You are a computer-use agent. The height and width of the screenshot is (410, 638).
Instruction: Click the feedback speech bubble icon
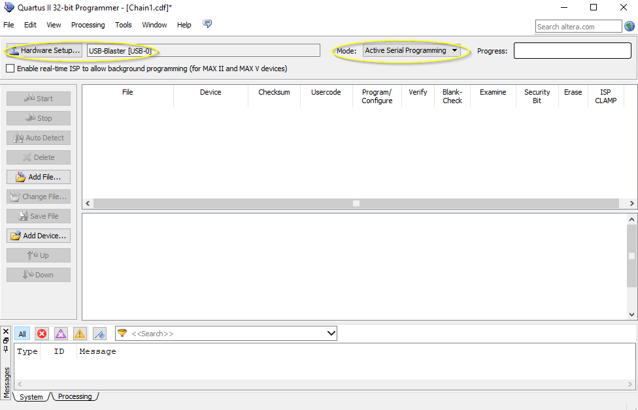(x=207, y=24)
